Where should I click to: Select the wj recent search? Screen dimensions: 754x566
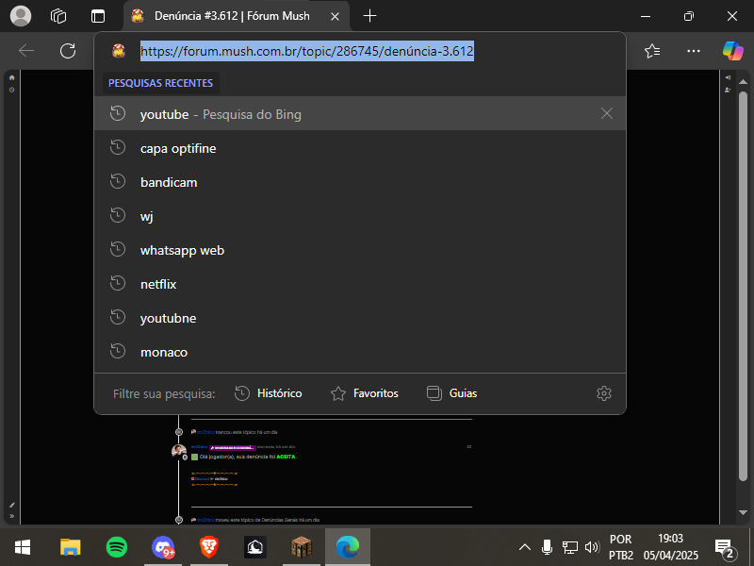(360, 216)
